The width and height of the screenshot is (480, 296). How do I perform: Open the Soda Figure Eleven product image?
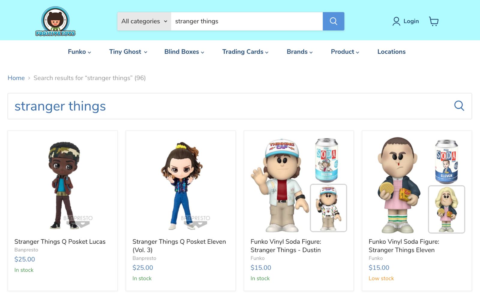417,185
